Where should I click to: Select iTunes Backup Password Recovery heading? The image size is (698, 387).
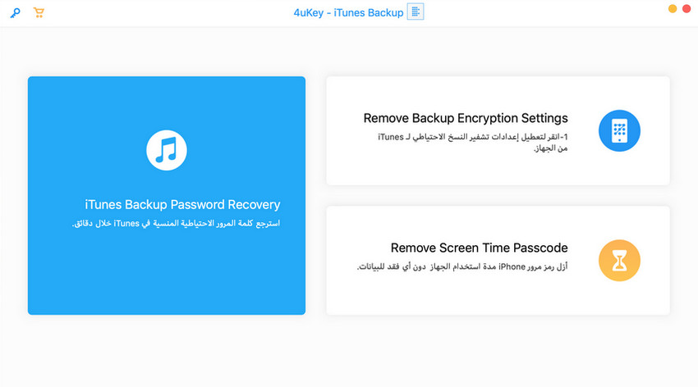[182, 204]
